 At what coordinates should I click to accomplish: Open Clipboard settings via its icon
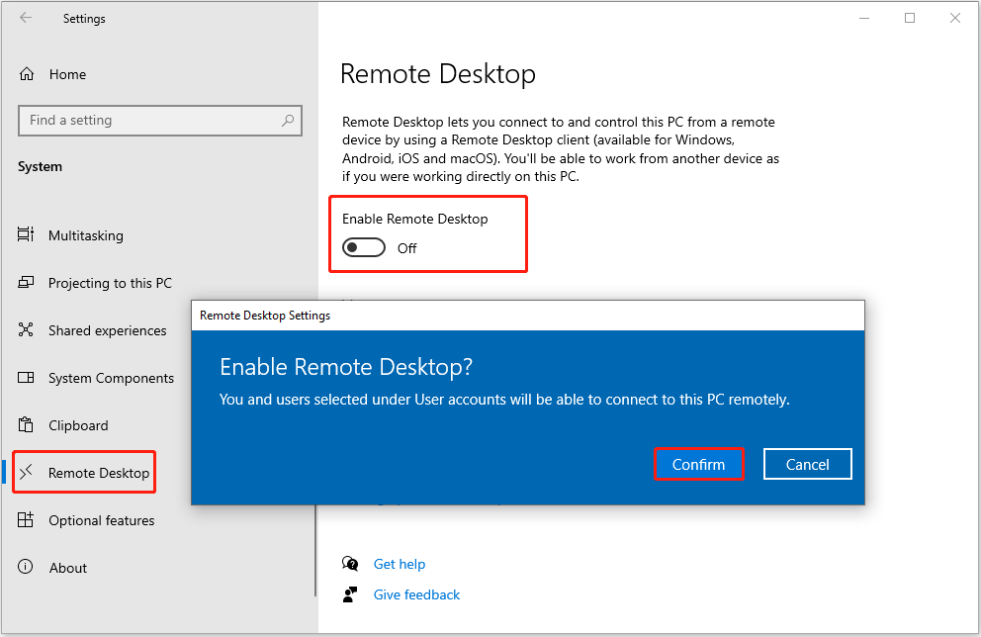24,425
